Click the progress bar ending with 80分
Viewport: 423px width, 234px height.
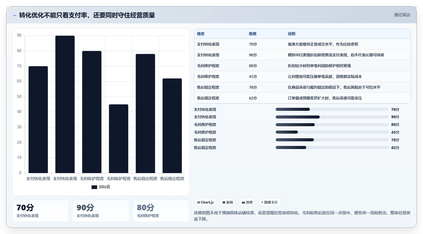(x=332, y=125)
